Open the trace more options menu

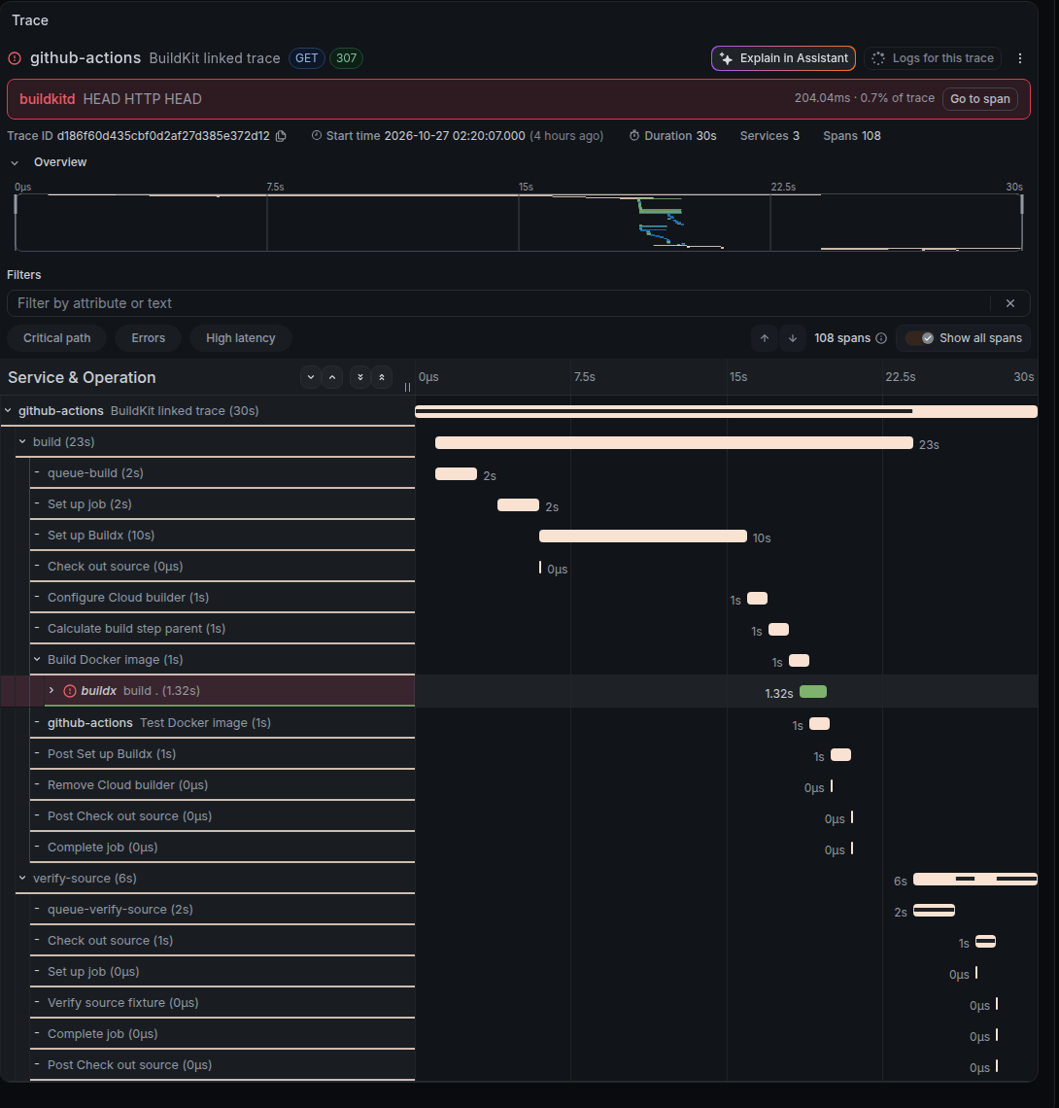click(1019, 58)
